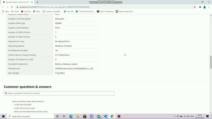The height and width of the screenshot is (119, 212).
Task: Open the New Tab bookmark
Action: tap(69, 12)
